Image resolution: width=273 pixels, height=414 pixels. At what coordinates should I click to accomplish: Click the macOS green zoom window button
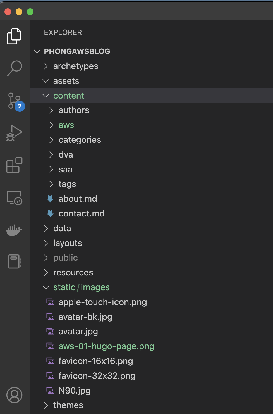(30, 12)
